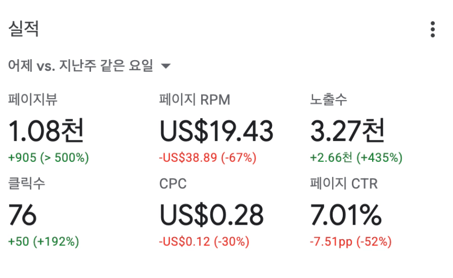Expand the 어제 vs. 지난주 같은 요일 dropdown arrow
This screenshot has width=453, height=278.
point(166,66)
